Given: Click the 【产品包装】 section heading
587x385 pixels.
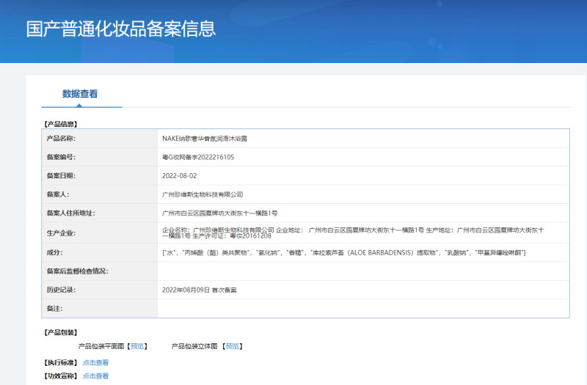Looking at the screenshot, I should click(x=60, y=332).
